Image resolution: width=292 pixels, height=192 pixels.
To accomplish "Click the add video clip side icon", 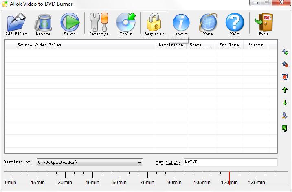I will pos(285,52).
